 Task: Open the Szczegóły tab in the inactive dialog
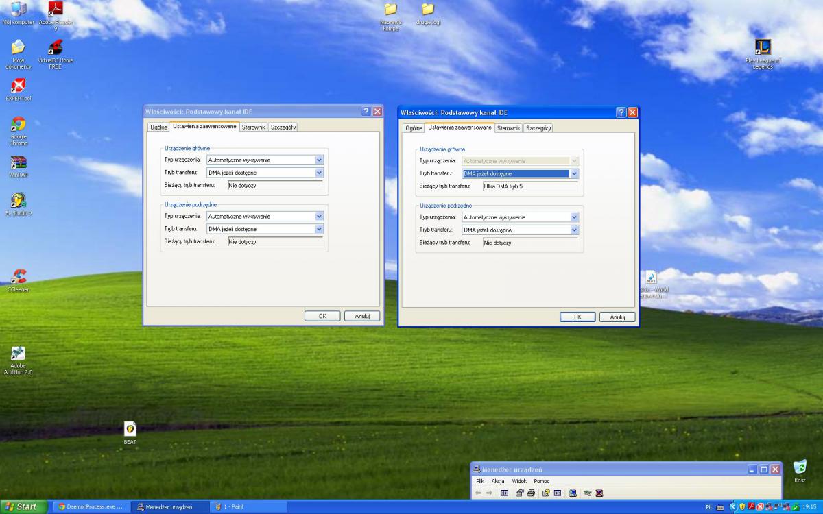pos(283,127)
